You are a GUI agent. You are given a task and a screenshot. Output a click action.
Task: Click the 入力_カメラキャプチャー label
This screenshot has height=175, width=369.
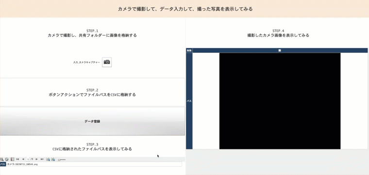(86, 62)
